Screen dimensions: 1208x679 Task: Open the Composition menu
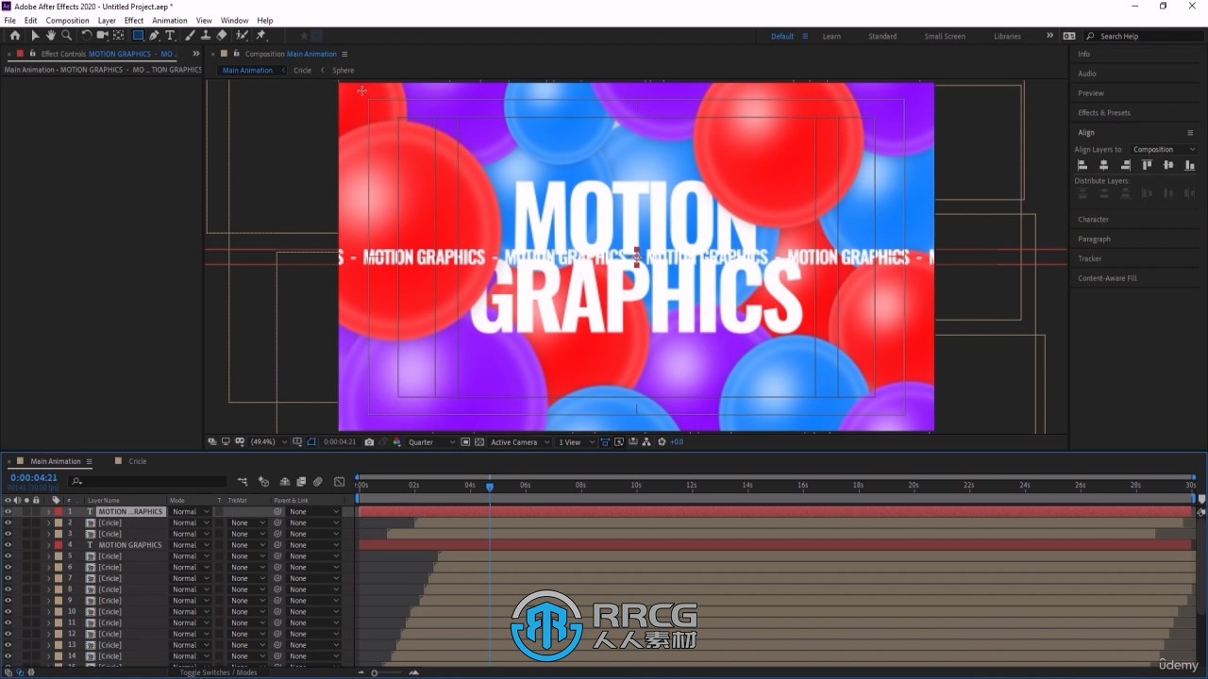click(68, 20)
